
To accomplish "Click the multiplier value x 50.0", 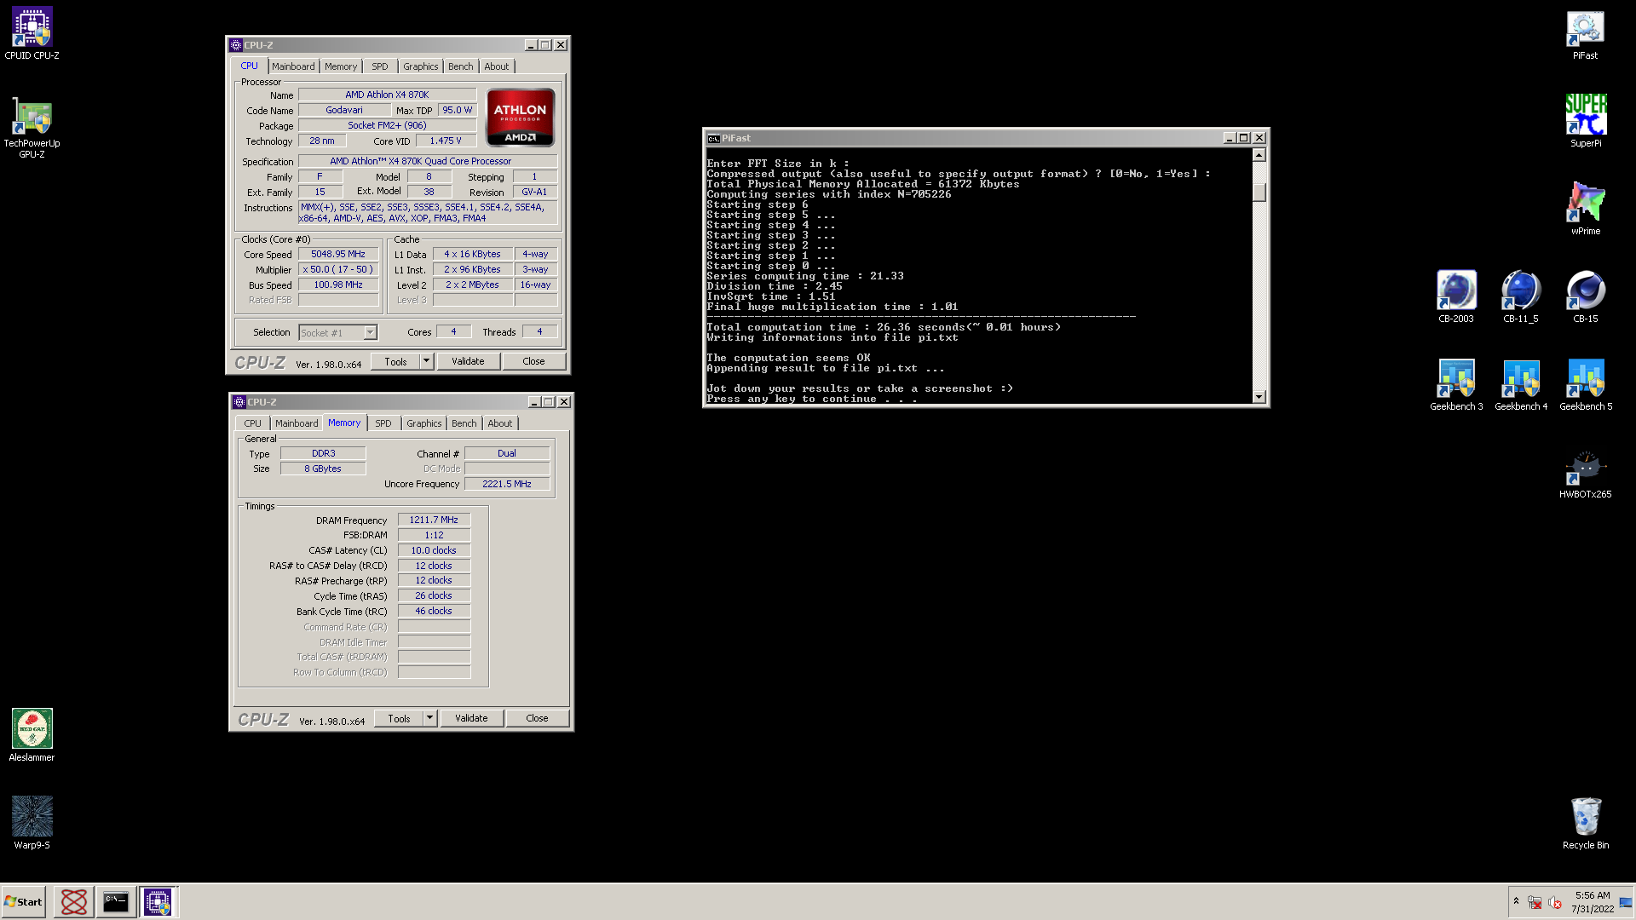I will coord(338,270).
